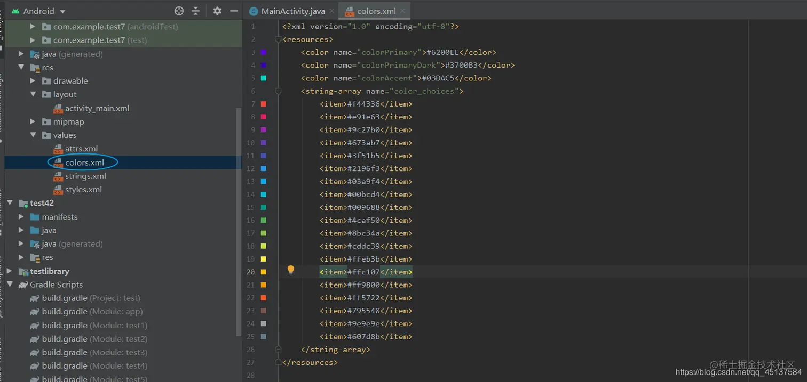The image size is (807, 382).
Task: Expand the manifests folder
Action: coord(21,217)
